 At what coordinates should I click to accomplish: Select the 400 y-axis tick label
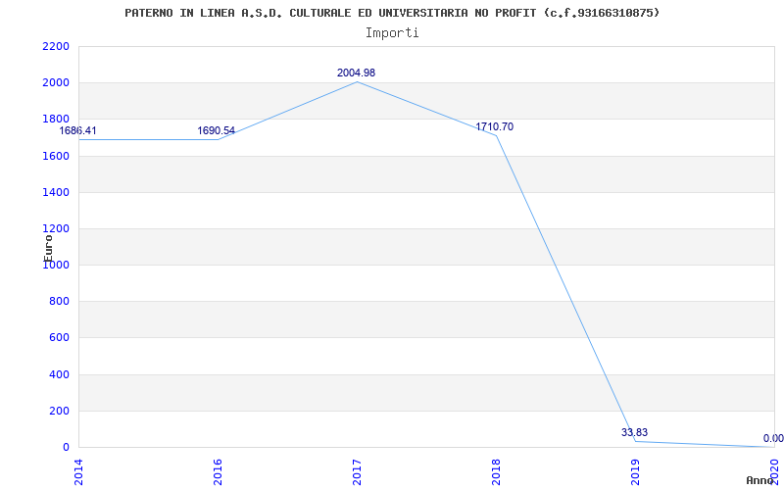coord(60,374)
